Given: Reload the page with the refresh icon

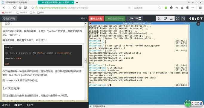Looking at the screenshot, I should tap(15, 8).
